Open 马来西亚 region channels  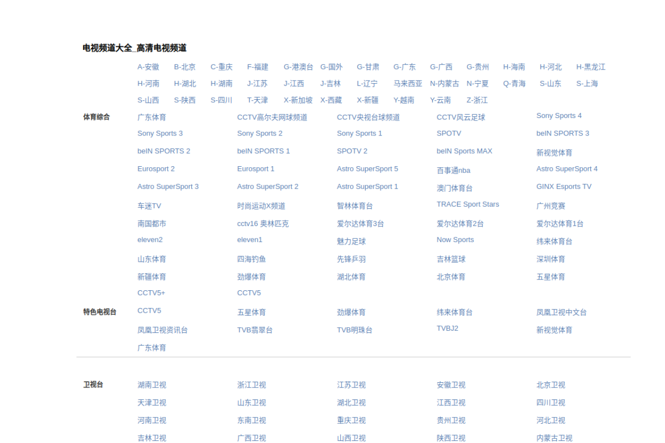(x=408, y=84)
